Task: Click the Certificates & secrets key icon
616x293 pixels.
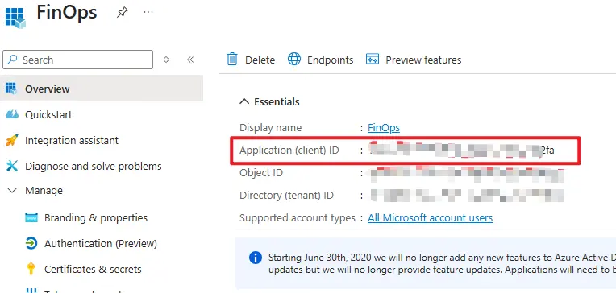Action: 31,269
